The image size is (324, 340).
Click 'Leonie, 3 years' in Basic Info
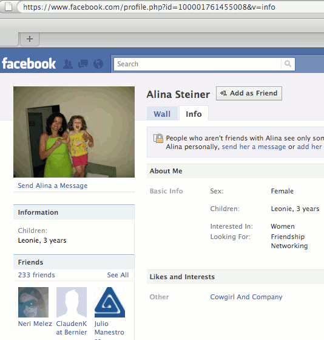(295, 209)
